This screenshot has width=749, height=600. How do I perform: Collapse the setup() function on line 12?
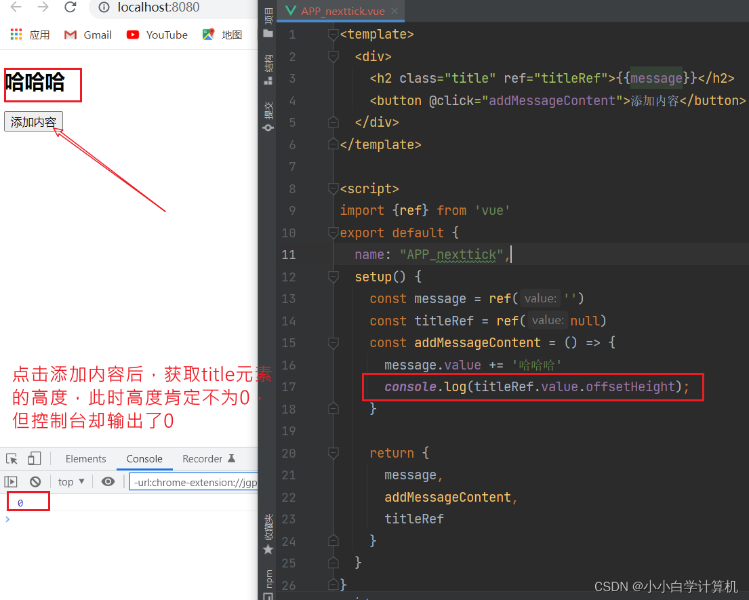click(x=333, y=277)
